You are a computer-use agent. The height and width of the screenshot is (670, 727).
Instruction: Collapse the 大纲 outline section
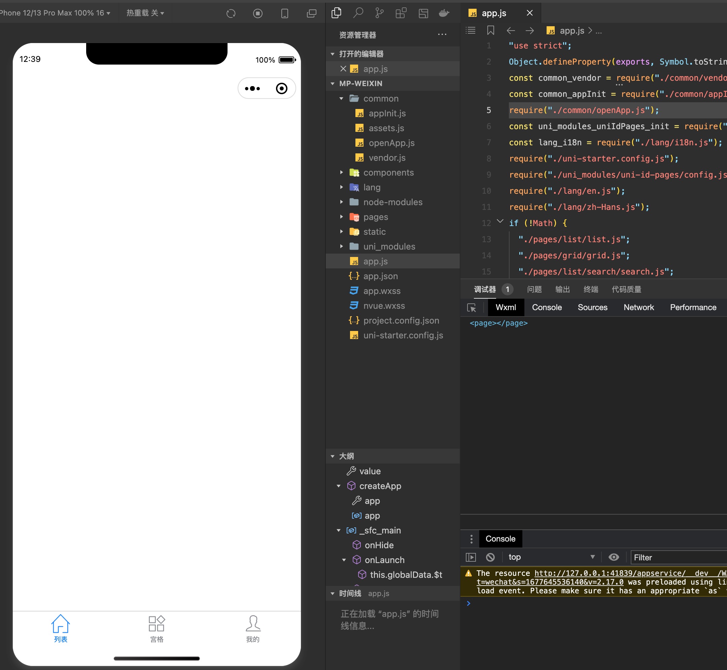point(332,456)
